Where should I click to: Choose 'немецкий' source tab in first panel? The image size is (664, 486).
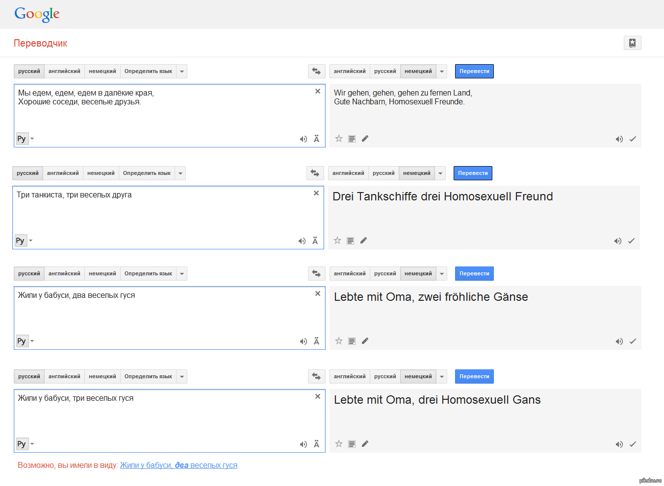pyautogui.click(x=102, y=72)
